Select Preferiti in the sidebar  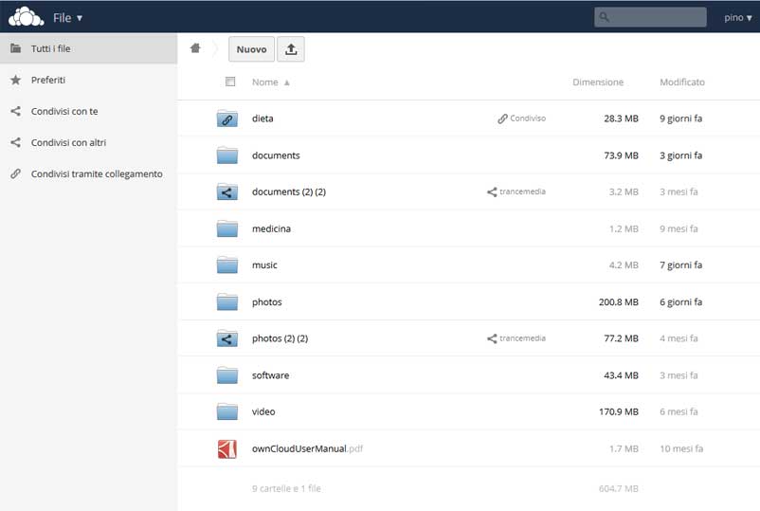coord(48,81)
